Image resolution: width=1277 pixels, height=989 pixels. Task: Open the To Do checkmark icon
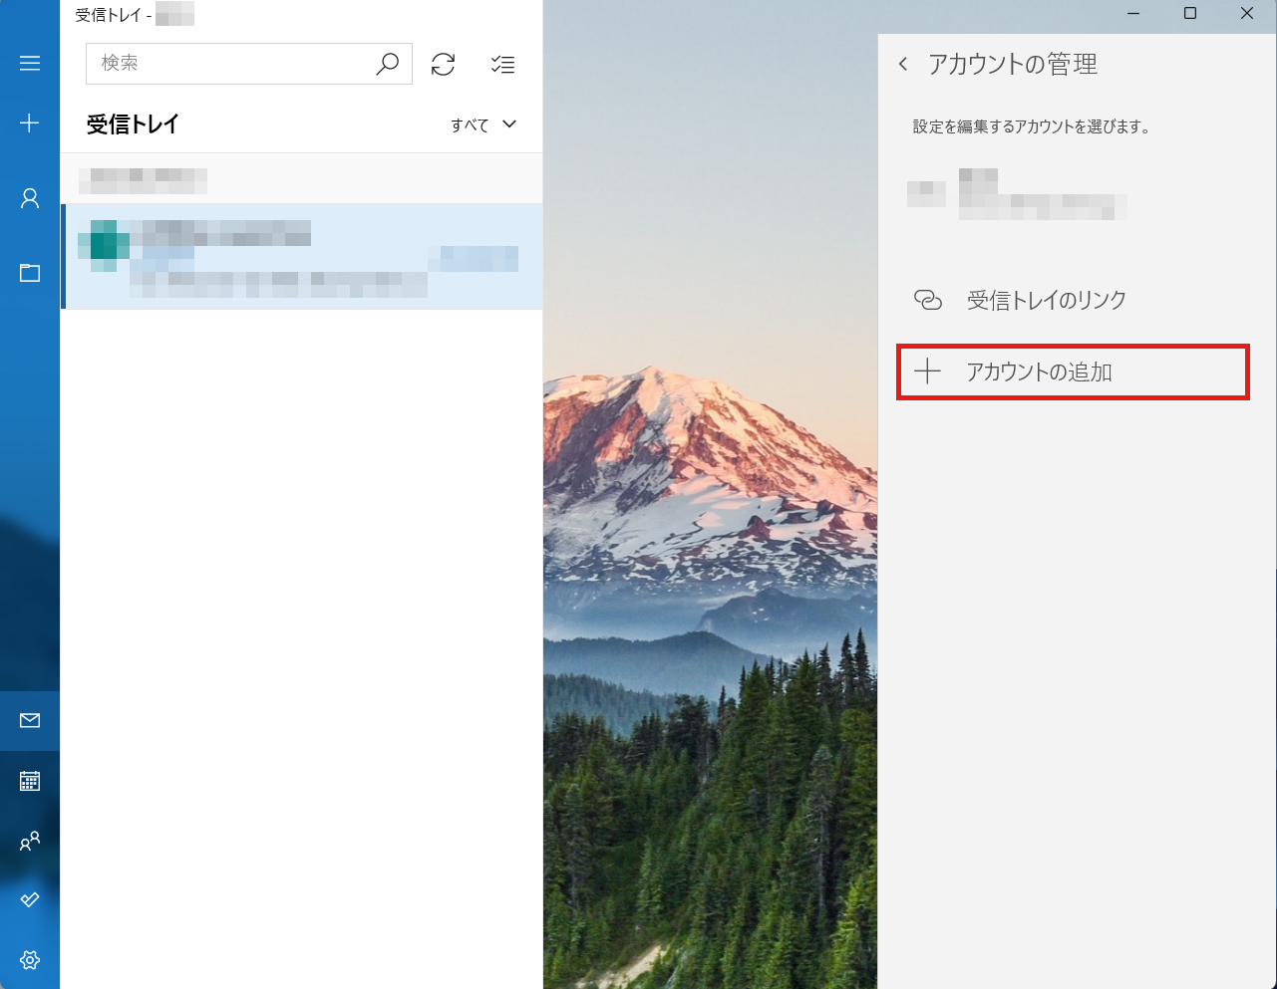[x=30, y=900]
